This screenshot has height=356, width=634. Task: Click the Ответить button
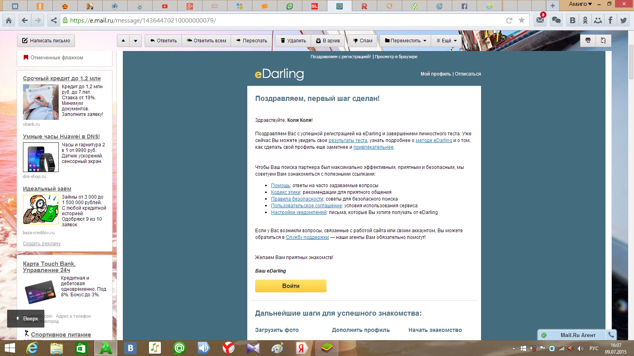pyautogui.click(x=163, y=40)
